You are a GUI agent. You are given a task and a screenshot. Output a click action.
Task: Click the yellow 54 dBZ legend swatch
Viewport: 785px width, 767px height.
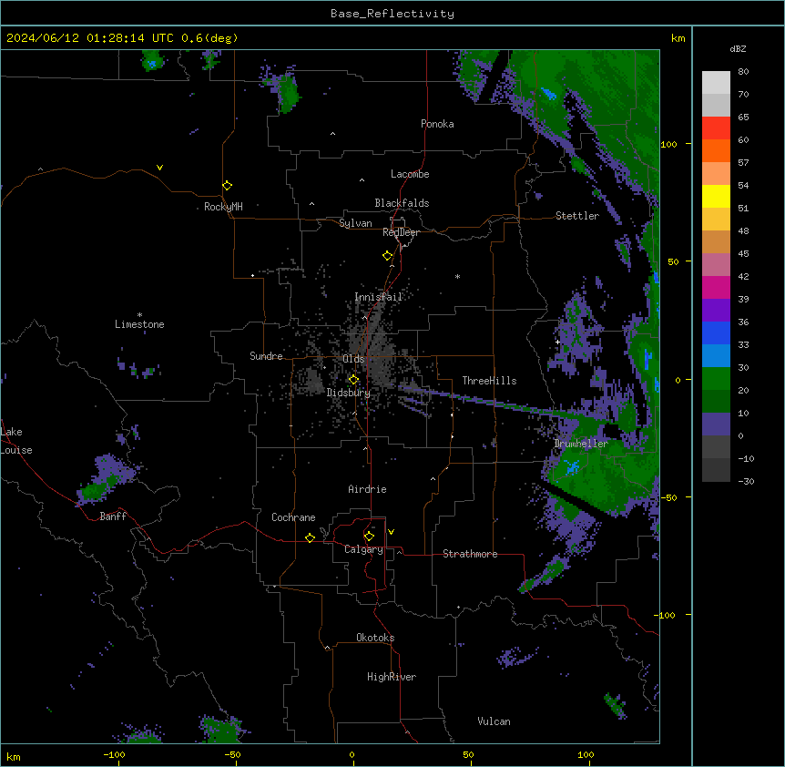(716, 196)
